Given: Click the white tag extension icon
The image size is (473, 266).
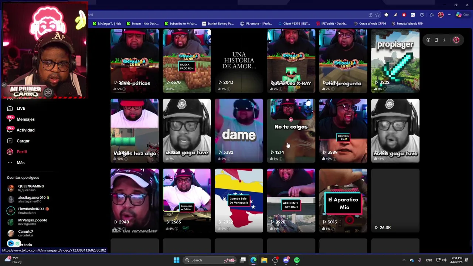Looking at the screenshot, I should tap(386, 15).
